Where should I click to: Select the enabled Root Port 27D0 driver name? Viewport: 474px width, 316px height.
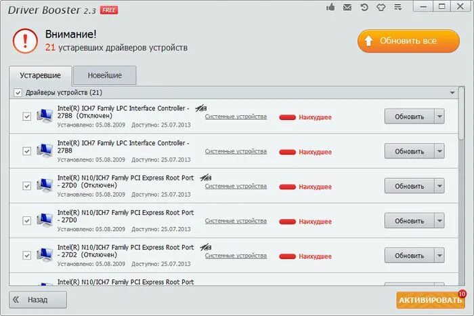pos(125,216)
